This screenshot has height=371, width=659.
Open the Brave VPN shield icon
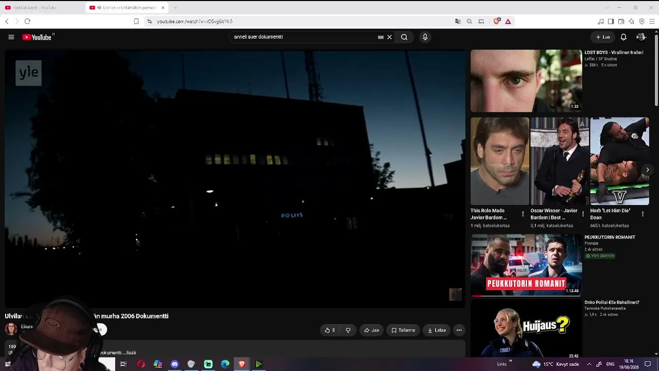click(641, 21)
